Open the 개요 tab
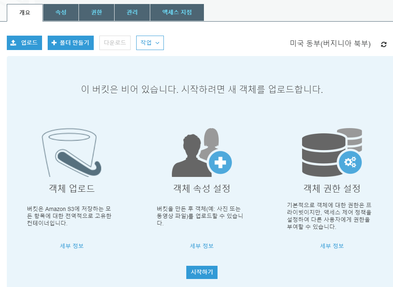This screenshot has width=393, height=287. [x=25, y=12]
